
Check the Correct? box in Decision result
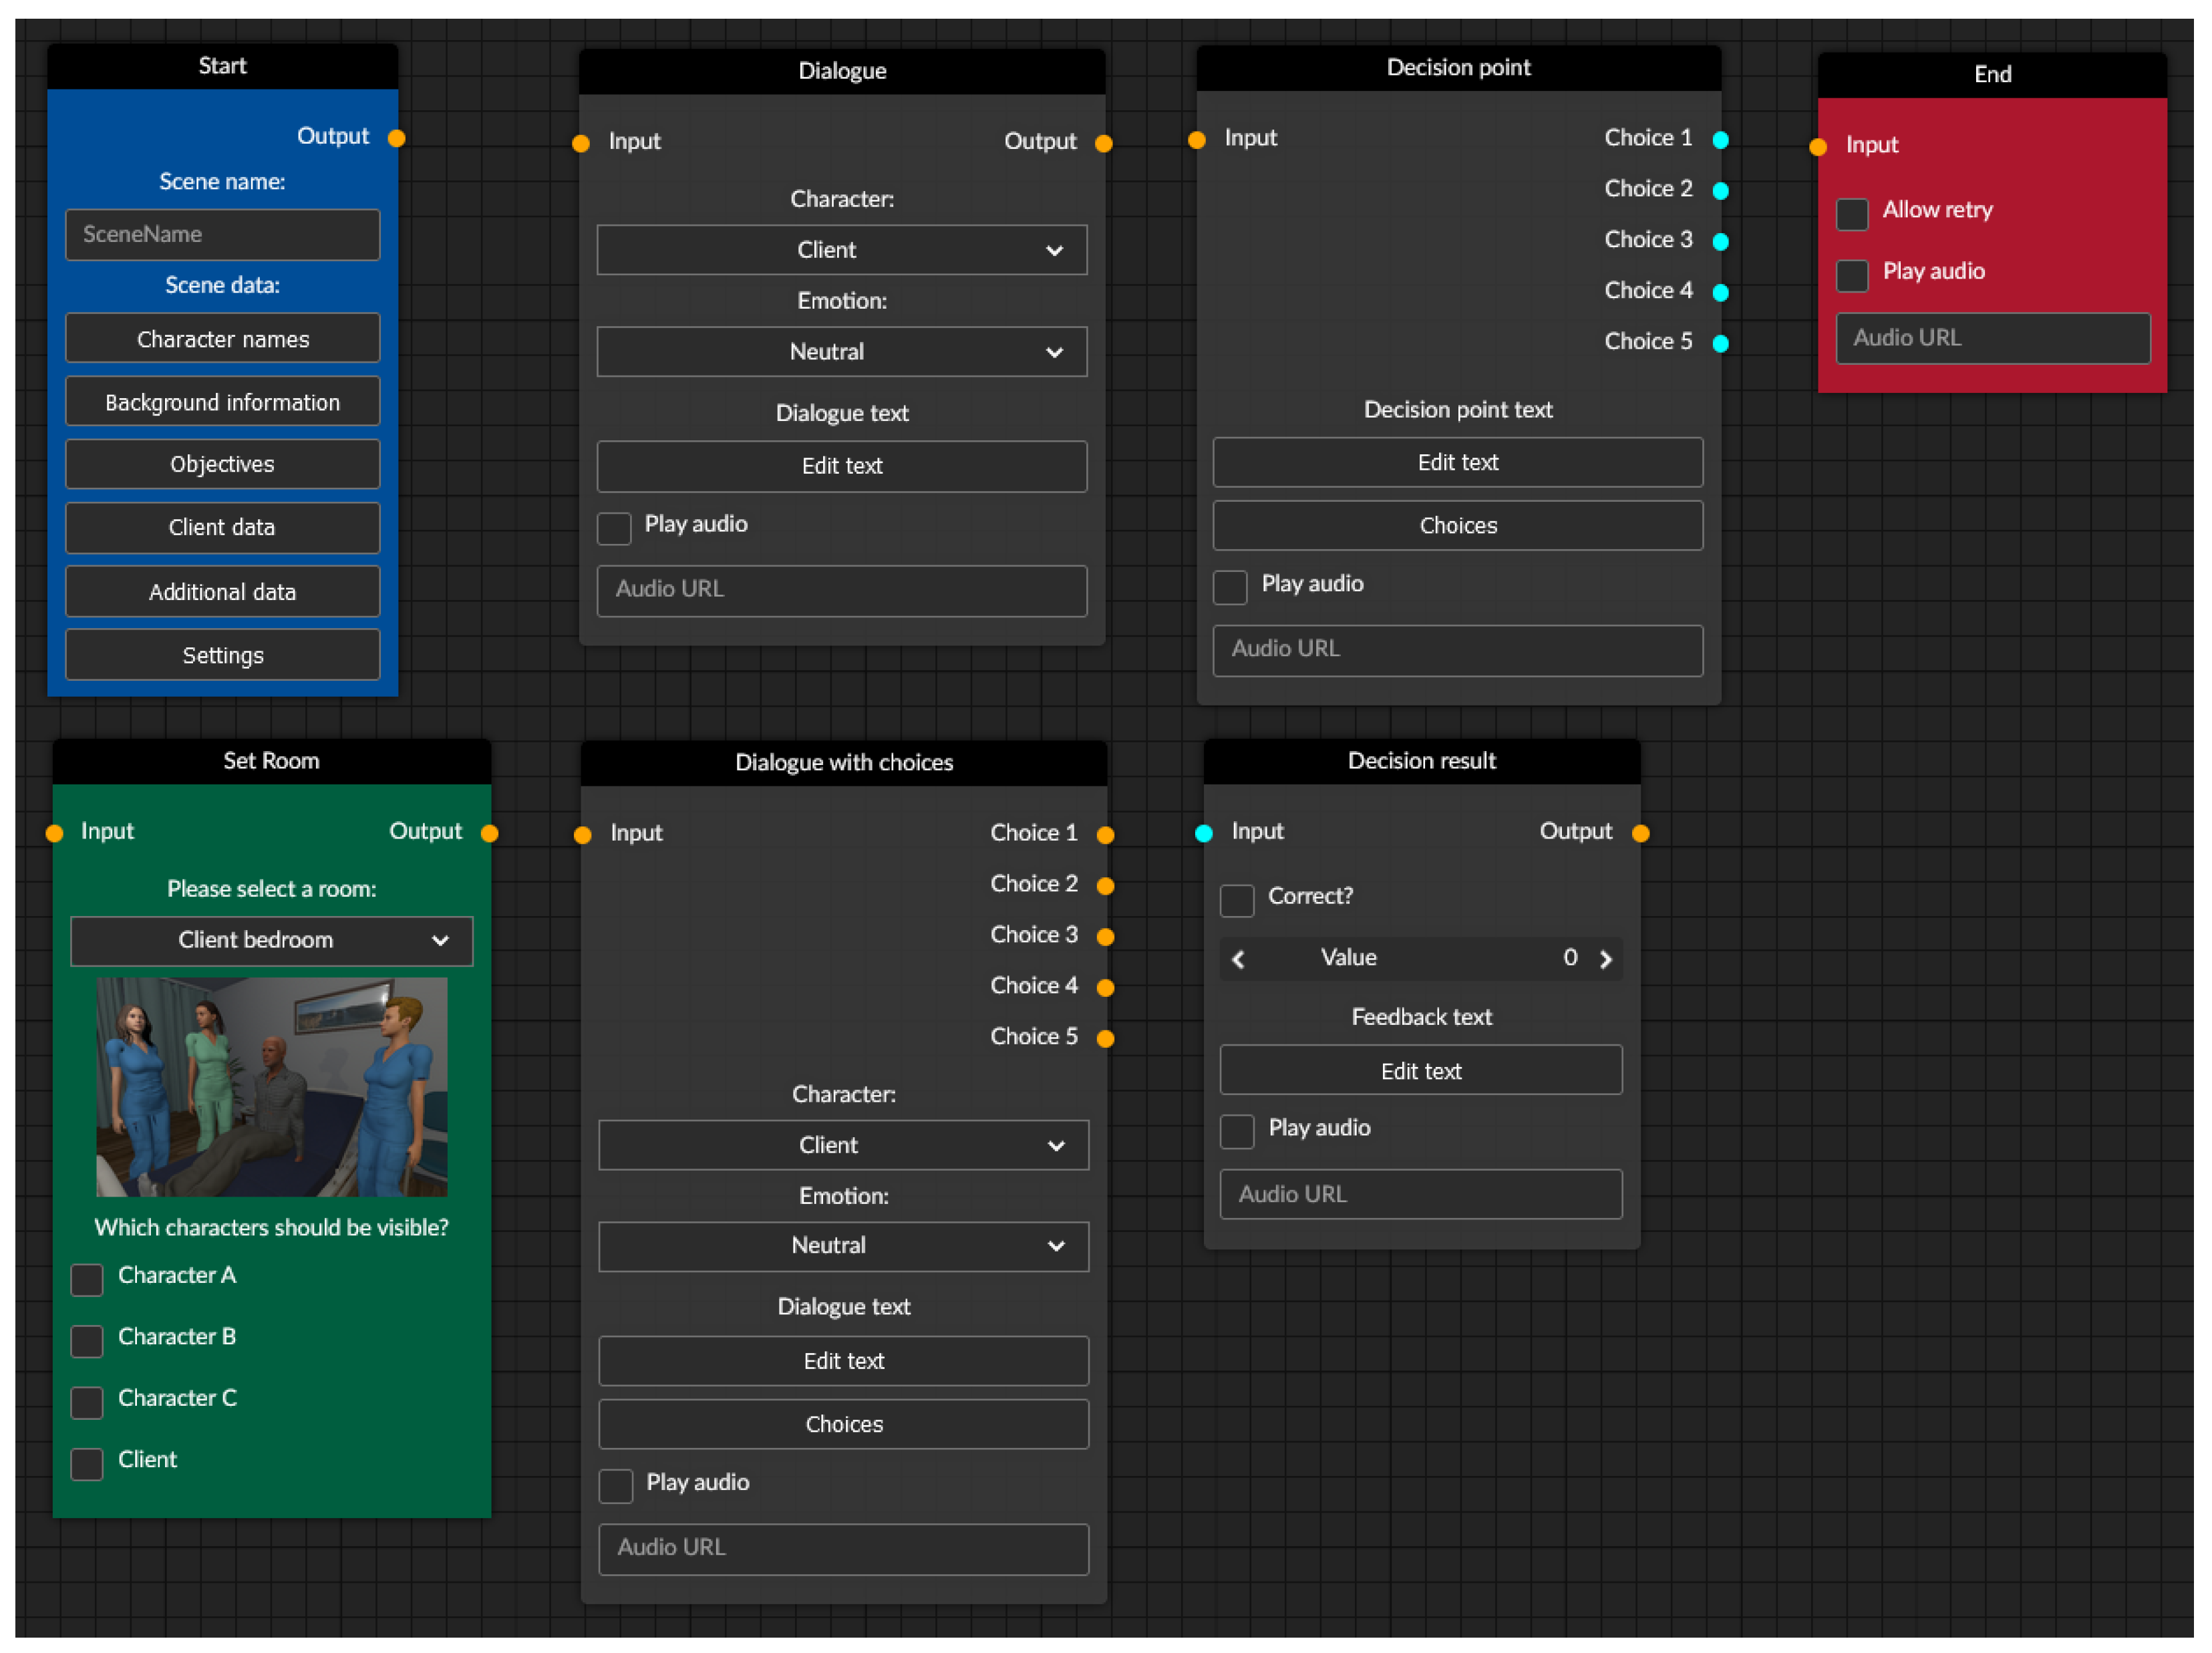pyautogui.click(x=1237, y=900)
